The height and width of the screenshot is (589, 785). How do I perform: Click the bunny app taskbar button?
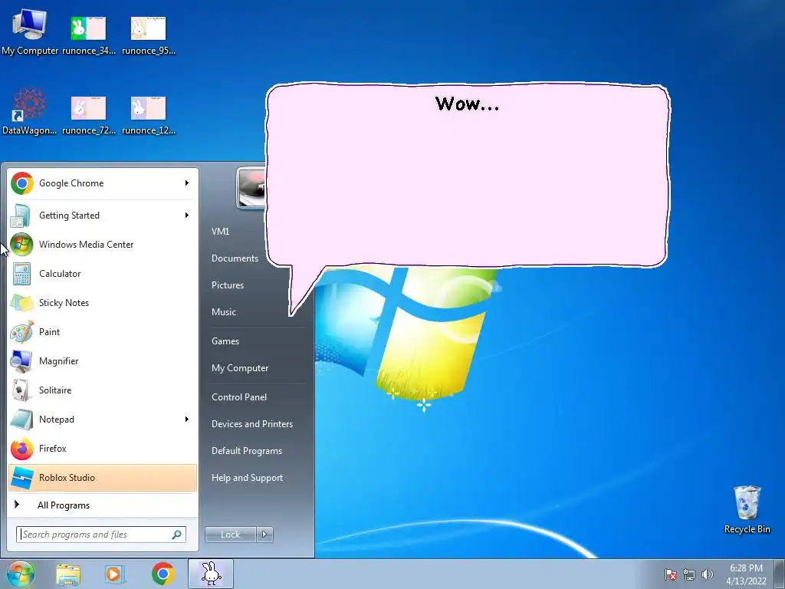[x=211, y=574]
